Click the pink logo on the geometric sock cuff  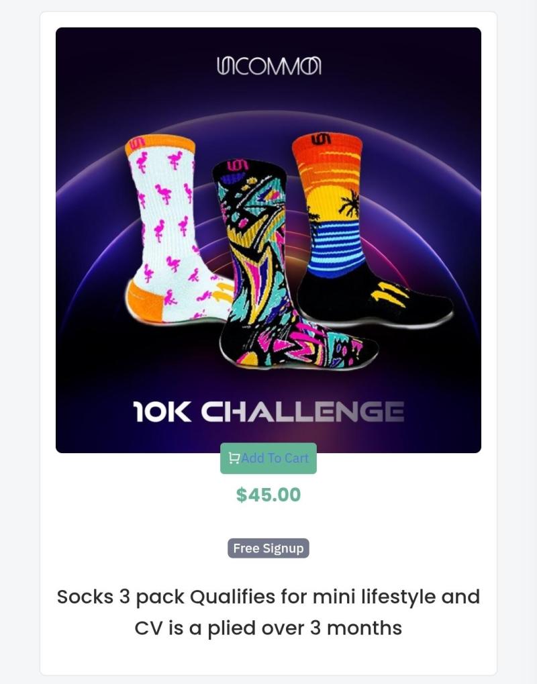[238, 165]
